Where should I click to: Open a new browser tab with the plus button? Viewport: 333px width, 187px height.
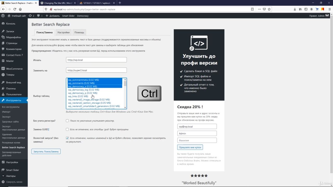coord(120,3)
